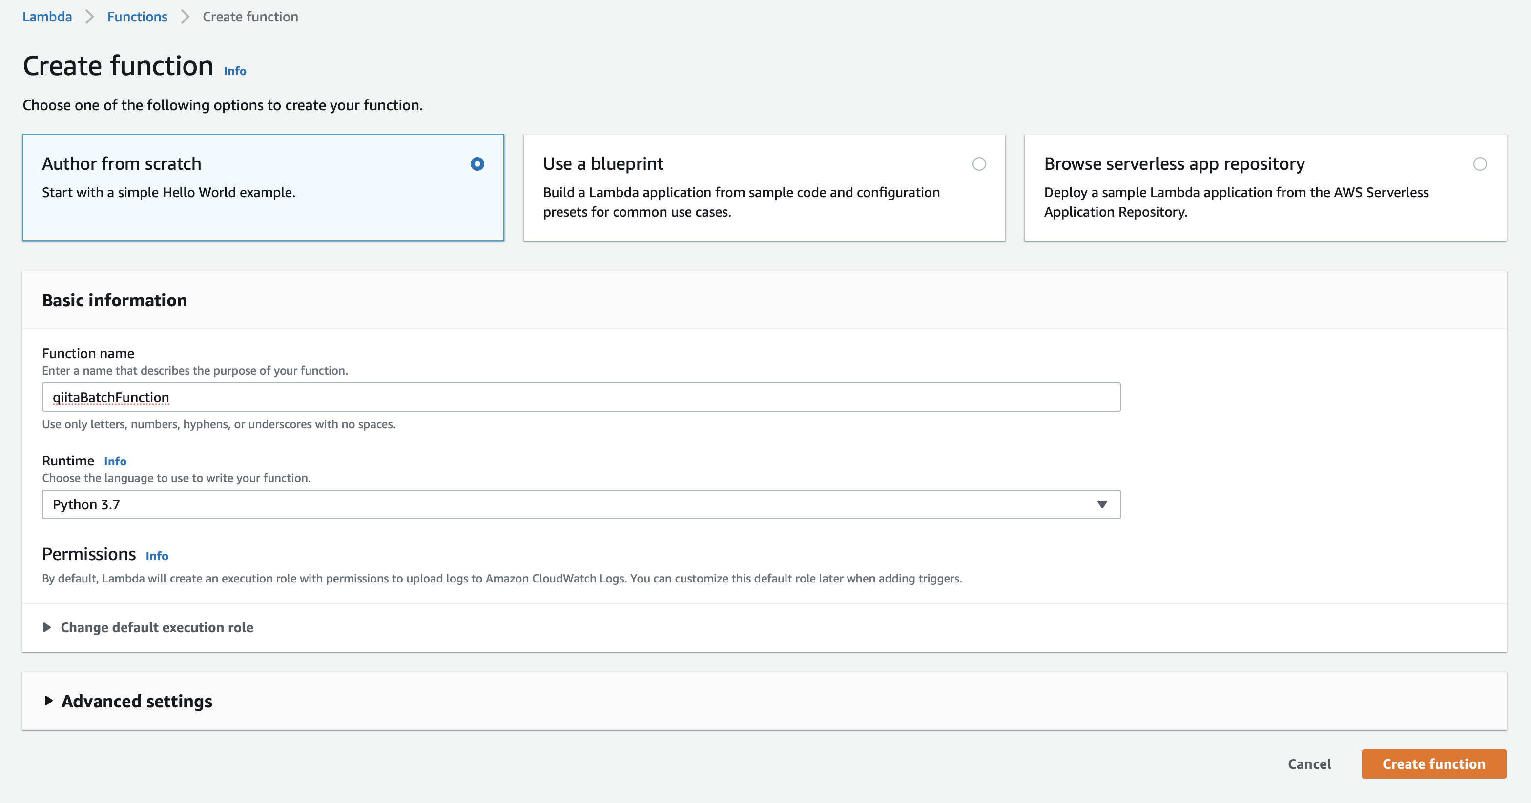Image resolution: width=1531 pixels, height=803 pixels.
Task: Go to Lambda in the breadcrumb
Action: 47,17
